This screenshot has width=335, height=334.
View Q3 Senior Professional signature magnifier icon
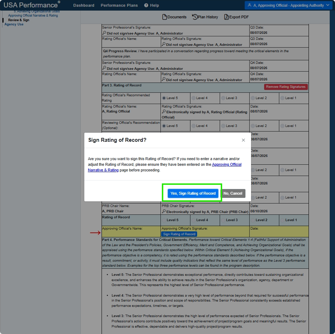104,33
